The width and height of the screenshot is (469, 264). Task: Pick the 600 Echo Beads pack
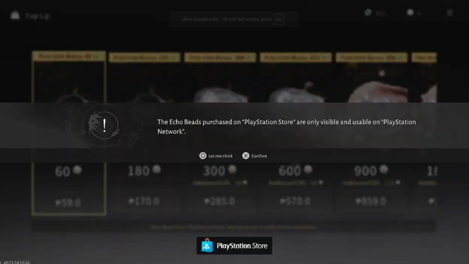pyautogui.click(x=296, y=133)
